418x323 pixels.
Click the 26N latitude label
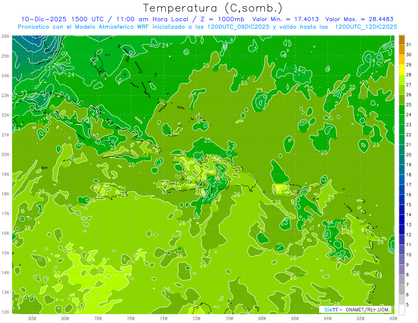point(5,36)
